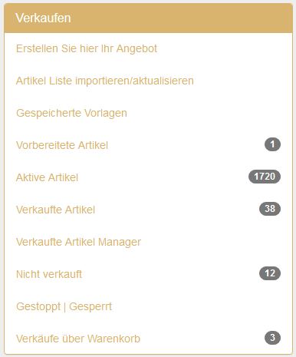
Task: Open Artikel Liste importieren/aktualisieren
Action: [x=105, y=81]
